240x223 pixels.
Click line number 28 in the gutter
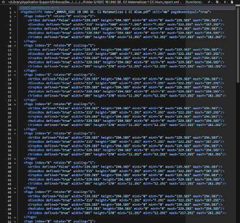9,121
